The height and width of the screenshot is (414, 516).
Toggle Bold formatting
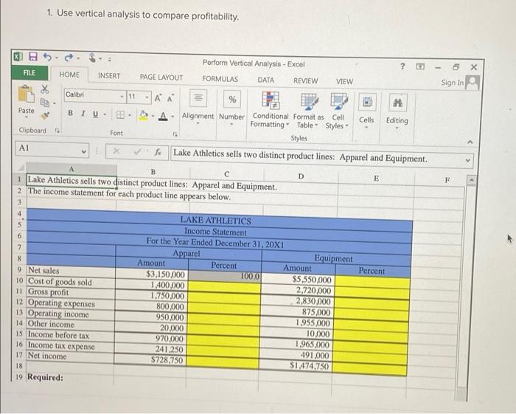71,113
